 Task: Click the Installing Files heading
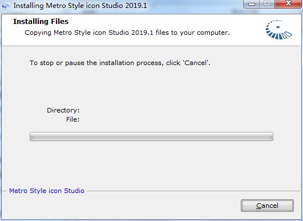[41, 22]
